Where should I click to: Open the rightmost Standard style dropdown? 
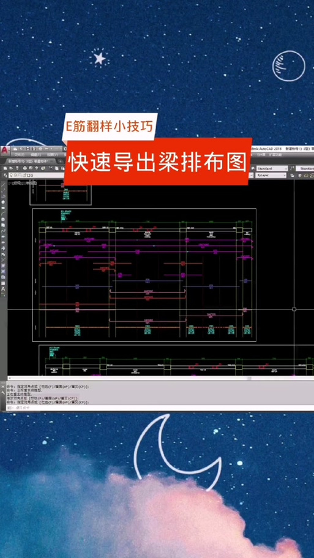click(x=305, y=168)
